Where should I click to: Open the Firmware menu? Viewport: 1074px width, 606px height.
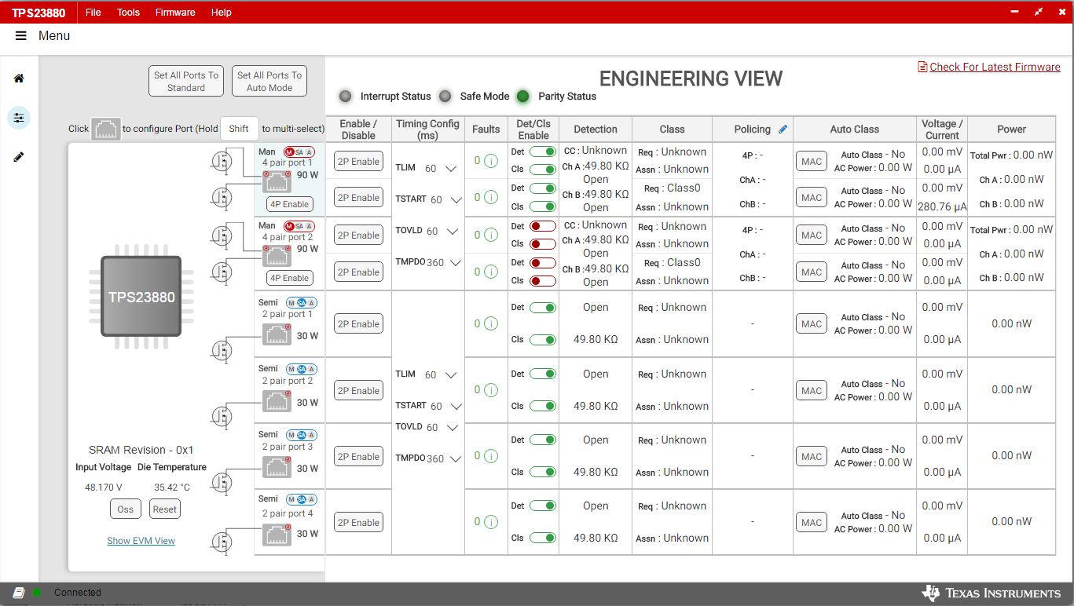coord(175,13)
